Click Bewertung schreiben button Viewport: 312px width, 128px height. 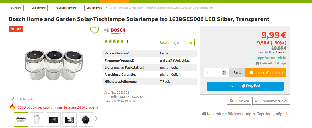click(x=176, y=42)
